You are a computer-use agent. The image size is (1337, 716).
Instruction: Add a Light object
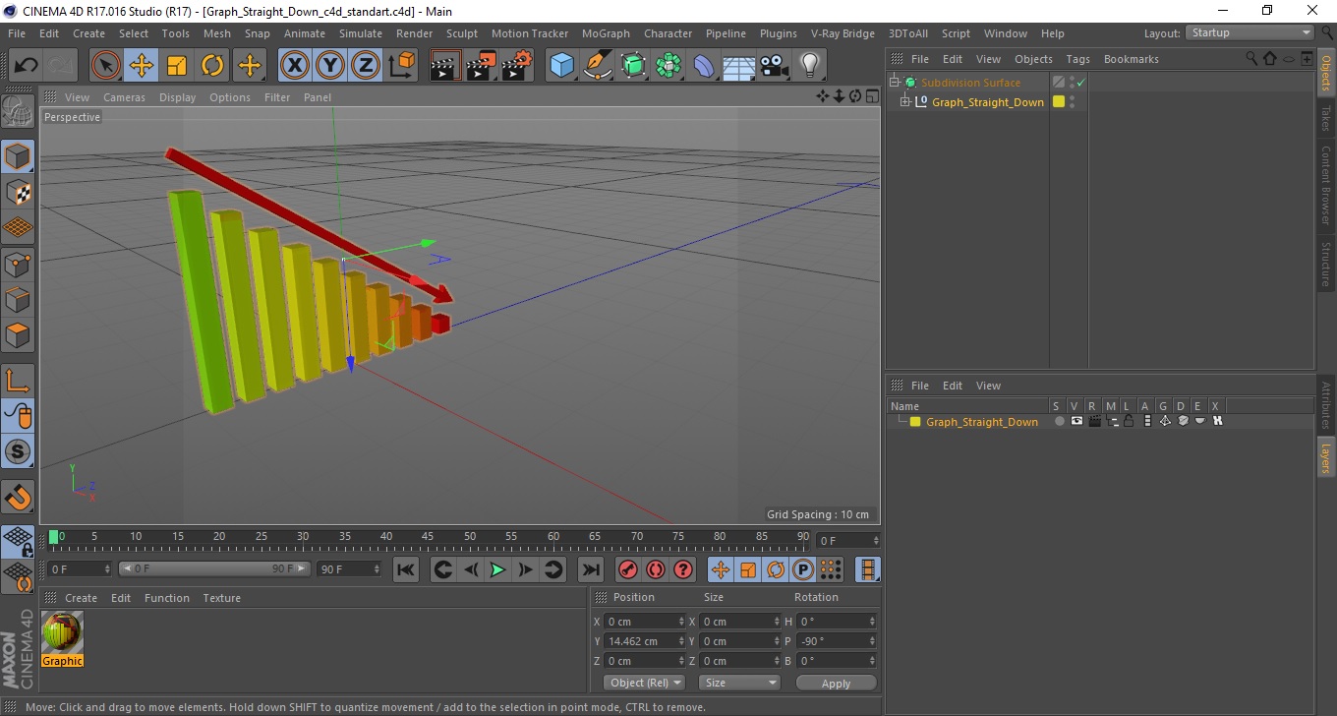[810, 66]
